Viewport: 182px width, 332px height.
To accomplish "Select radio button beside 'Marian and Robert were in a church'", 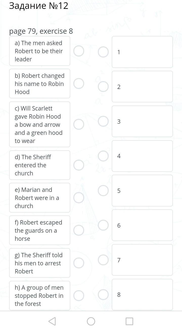I will click(79, 198).
